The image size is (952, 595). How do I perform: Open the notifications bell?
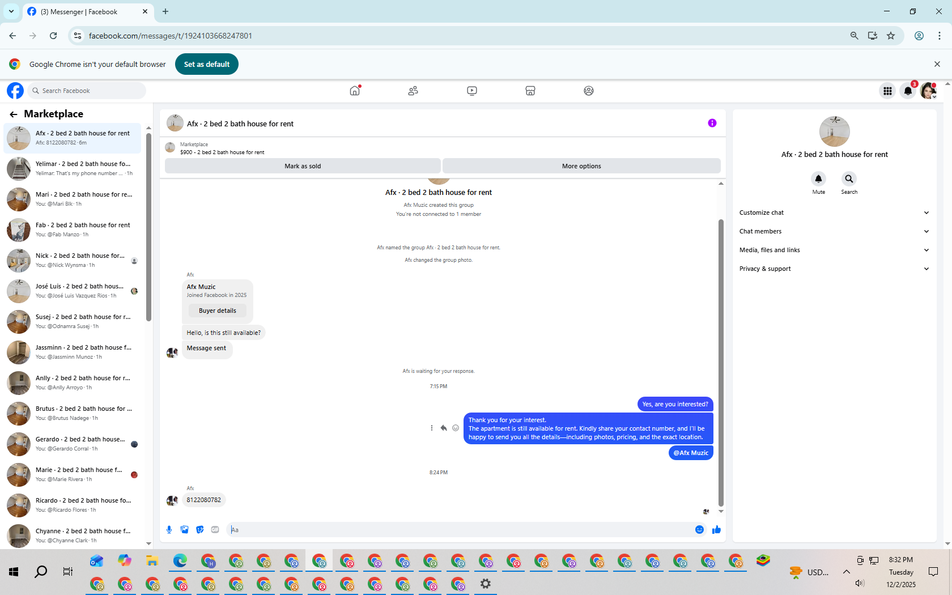(x=908, y=91)
